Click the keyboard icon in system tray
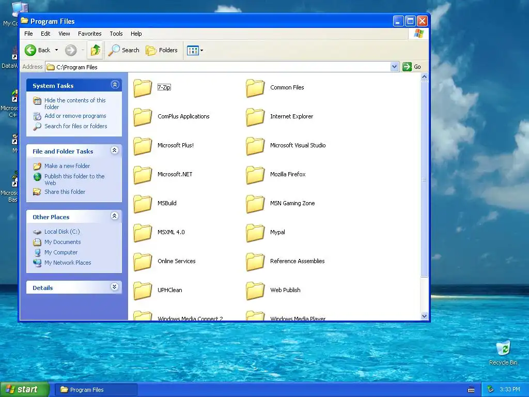 (x=471, y=390)
